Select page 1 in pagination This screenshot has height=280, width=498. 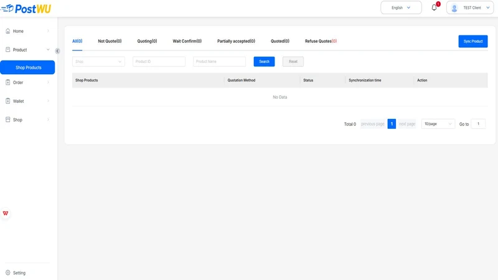392,124
